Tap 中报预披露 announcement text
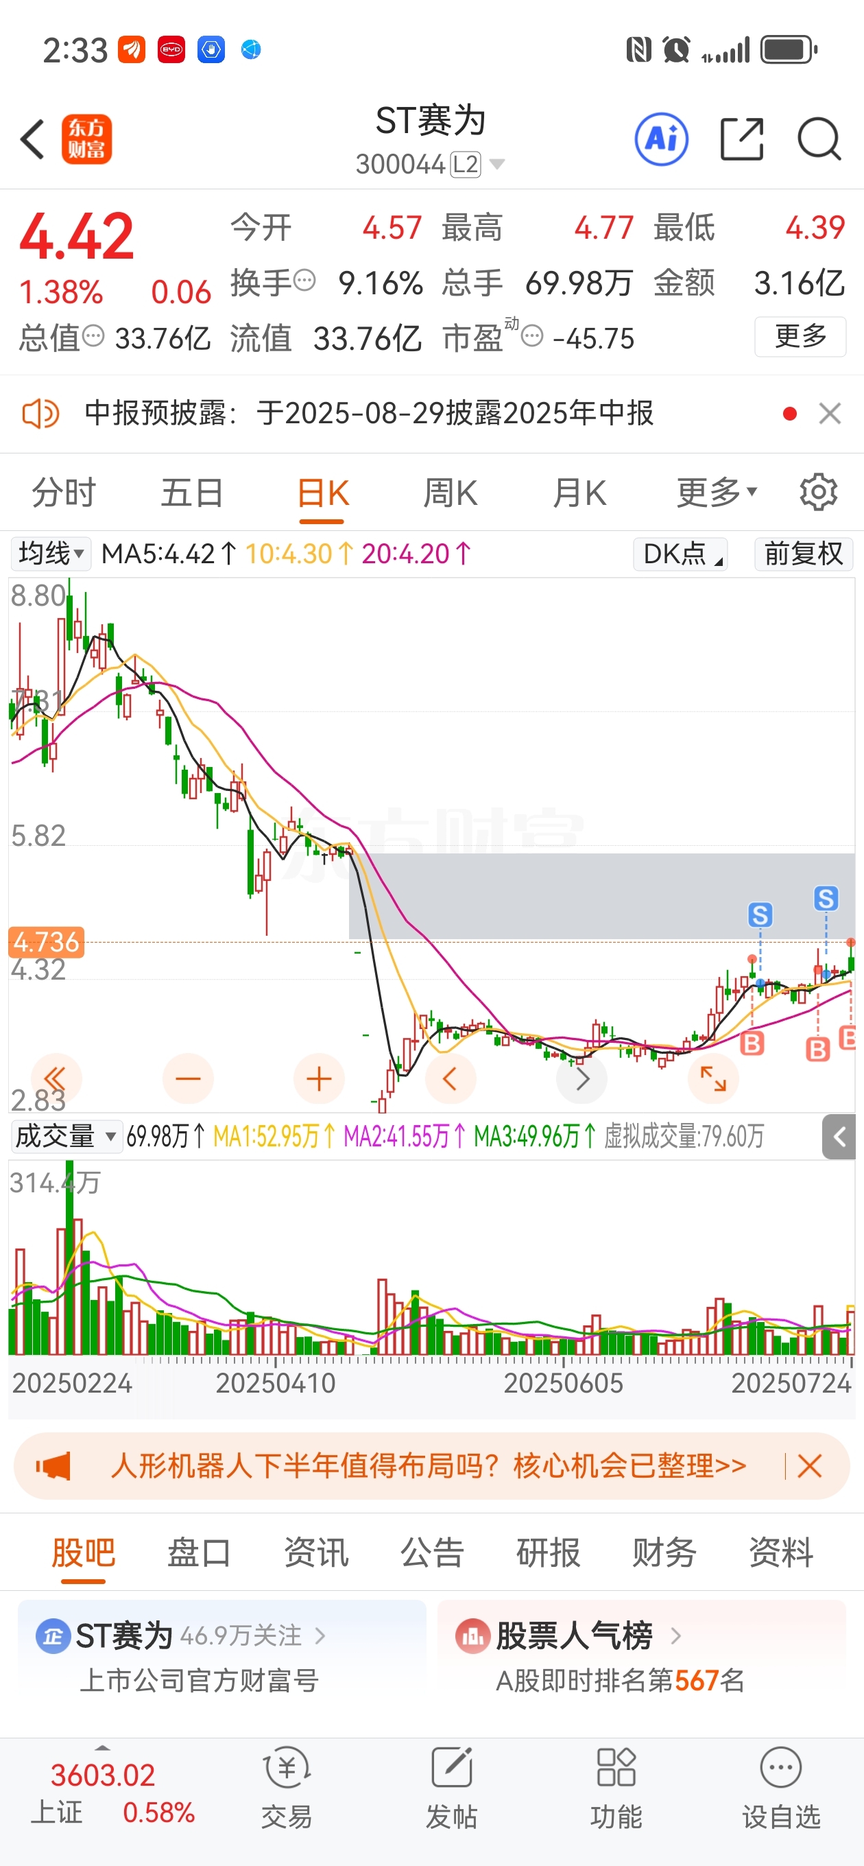 click(x=370, y=414)
